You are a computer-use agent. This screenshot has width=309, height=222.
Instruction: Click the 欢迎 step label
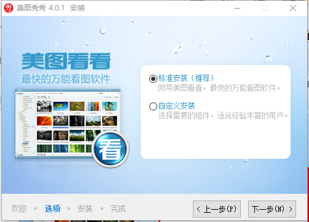(18, 209)
